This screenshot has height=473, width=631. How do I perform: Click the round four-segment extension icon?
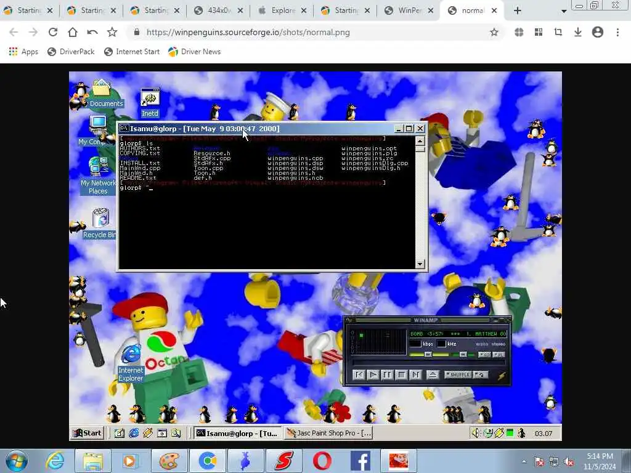519,32
